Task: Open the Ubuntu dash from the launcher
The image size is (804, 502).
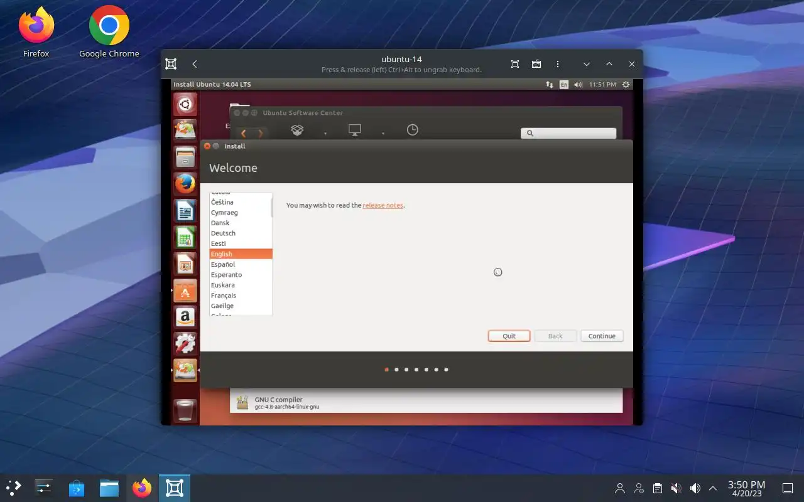Action: coord(185,104)
